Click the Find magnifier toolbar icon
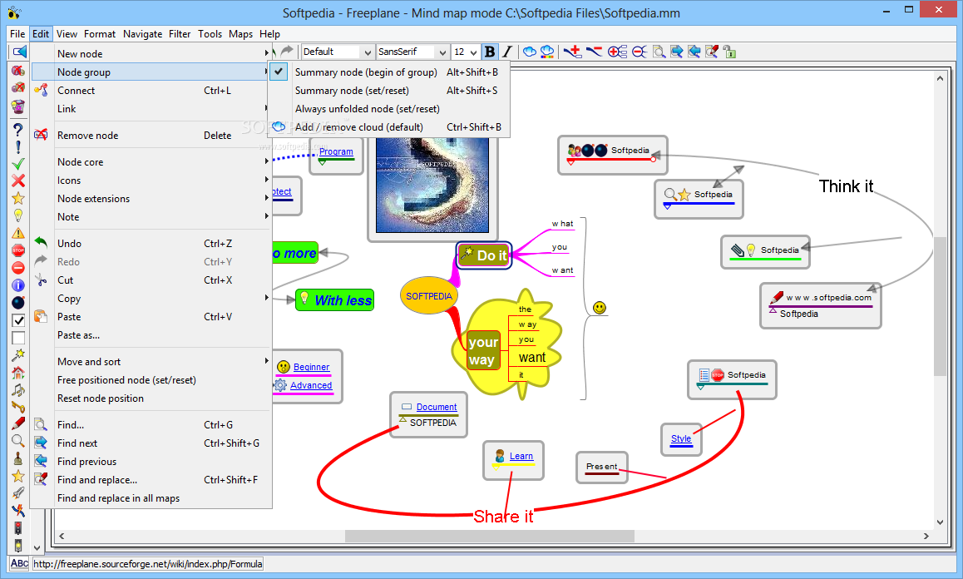This screenshot has height=579, width=963. [x=659, y=52]
